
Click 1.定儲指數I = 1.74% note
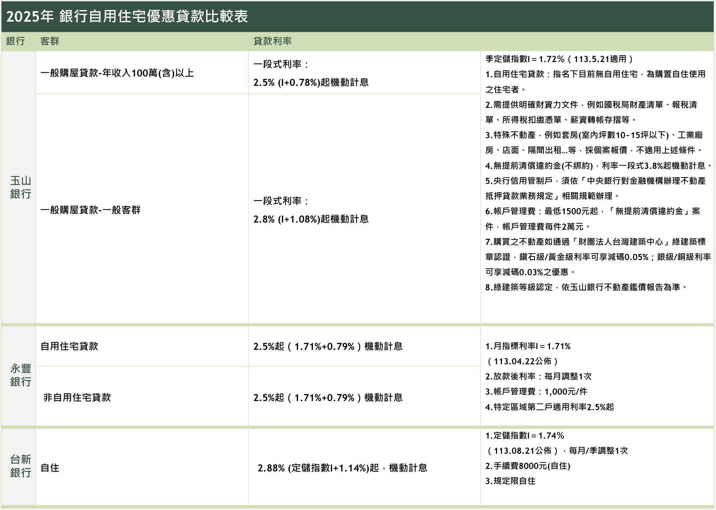pos(525,436)
